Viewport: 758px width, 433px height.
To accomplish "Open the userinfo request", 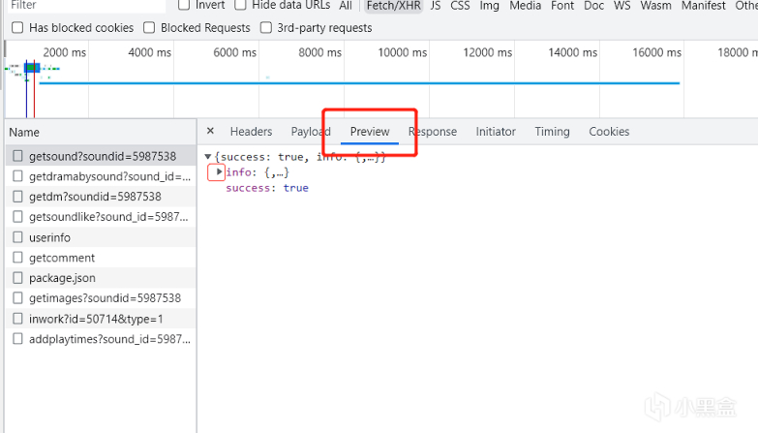I will pos(101,237).
